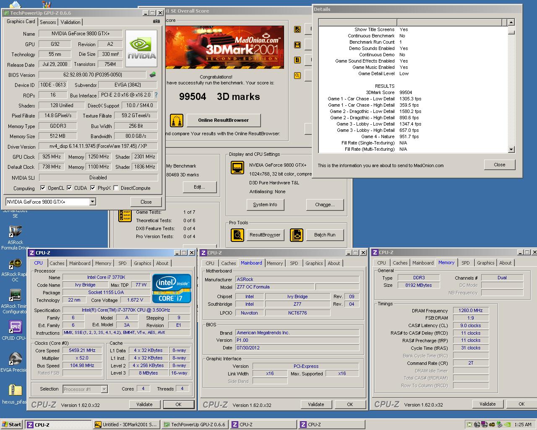
Task: Click the Batch Run icon in Pro Tools
Action: [x=296, y=235]
